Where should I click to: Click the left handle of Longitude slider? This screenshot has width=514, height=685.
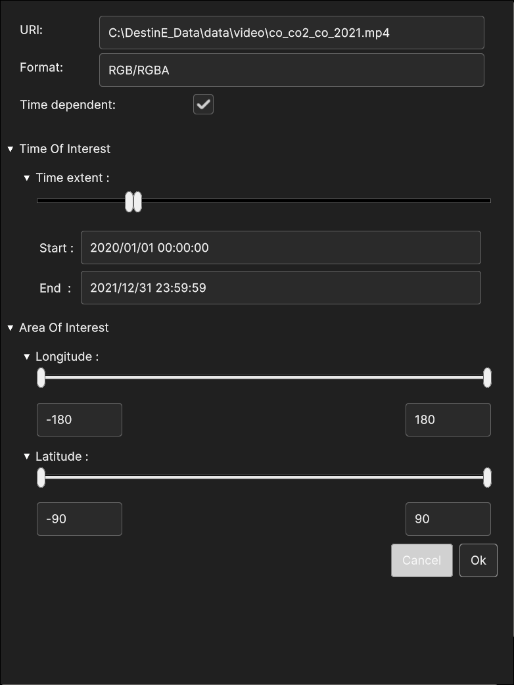point(41,378)
